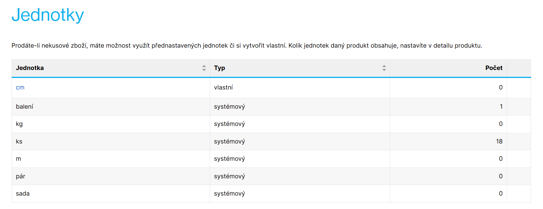Click the systémový type in kg row
The height and width of the screenshot is (209, 543).
click(x=230, y=124)
